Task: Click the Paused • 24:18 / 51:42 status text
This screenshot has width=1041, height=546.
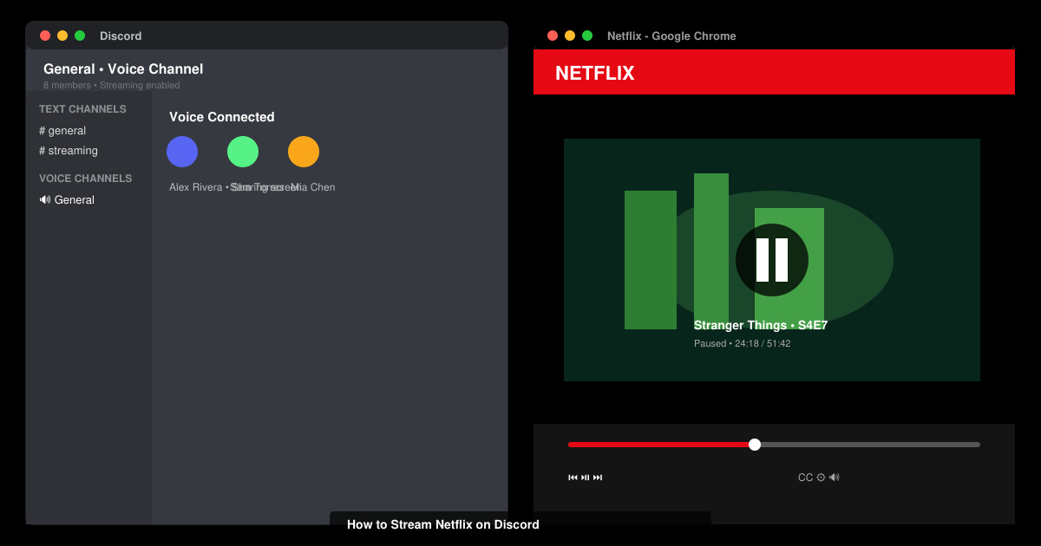Action: (x=743, y=344)
